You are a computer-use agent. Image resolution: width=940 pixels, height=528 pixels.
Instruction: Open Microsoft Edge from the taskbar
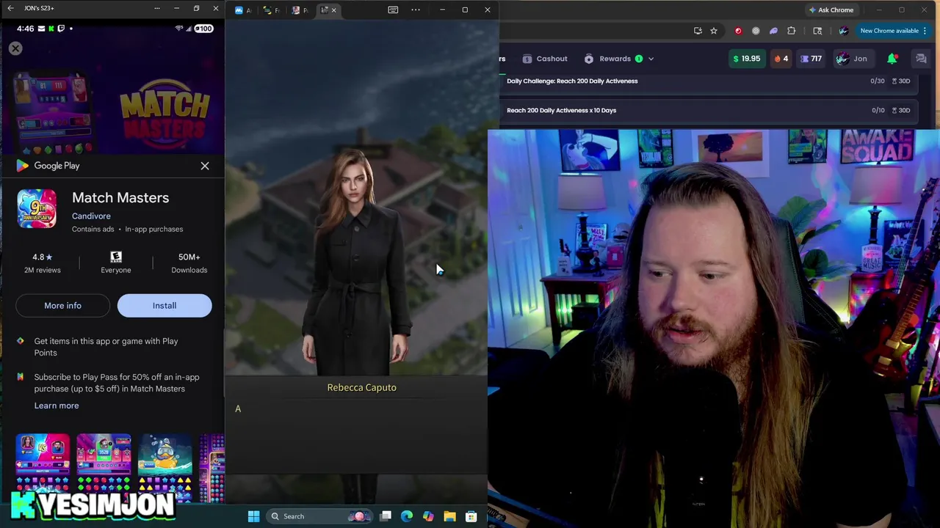407,516
